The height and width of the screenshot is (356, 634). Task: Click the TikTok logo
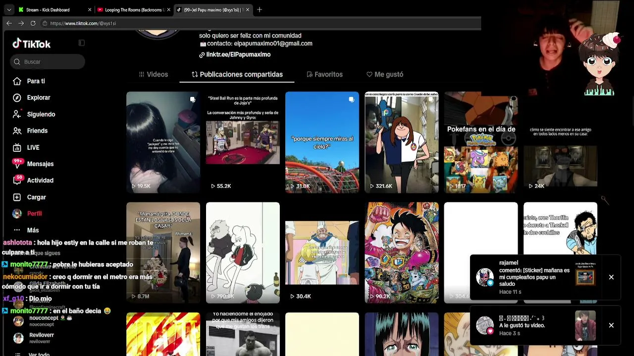coord(32,44)
